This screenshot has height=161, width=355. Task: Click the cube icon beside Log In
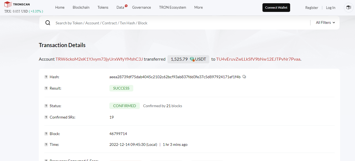click(348, 8)
